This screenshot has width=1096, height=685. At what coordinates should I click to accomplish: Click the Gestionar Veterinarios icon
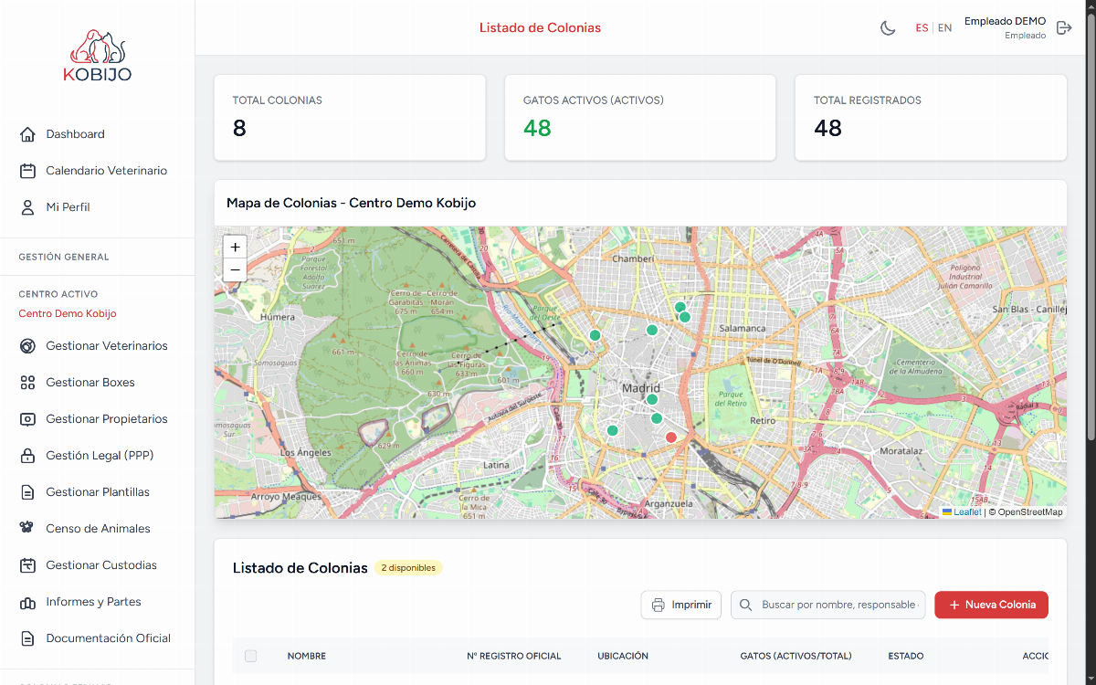pos(27,346)
